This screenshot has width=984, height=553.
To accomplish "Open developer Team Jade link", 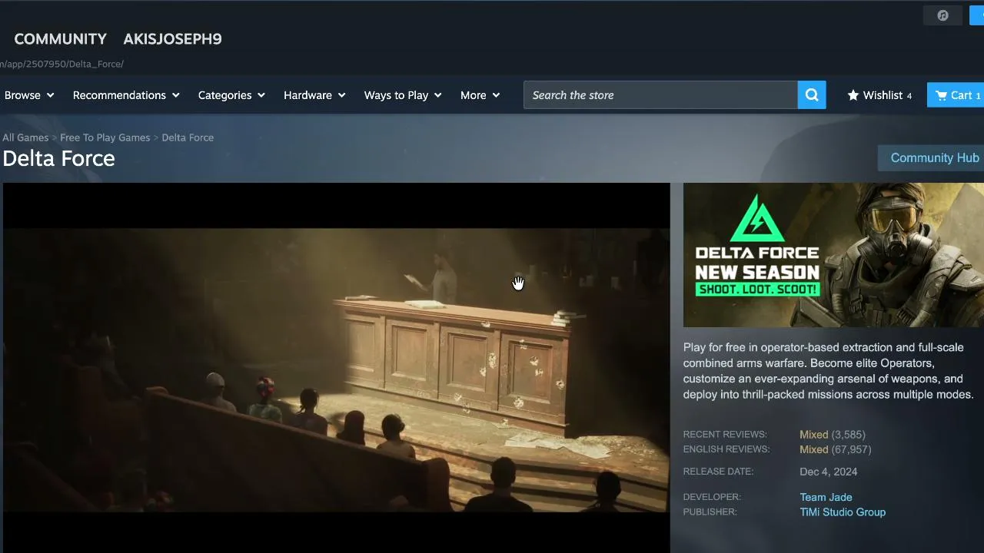I will (826, 497).
